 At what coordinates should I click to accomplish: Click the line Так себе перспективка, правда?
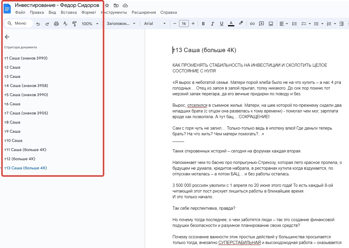click(x=204, y=208)
